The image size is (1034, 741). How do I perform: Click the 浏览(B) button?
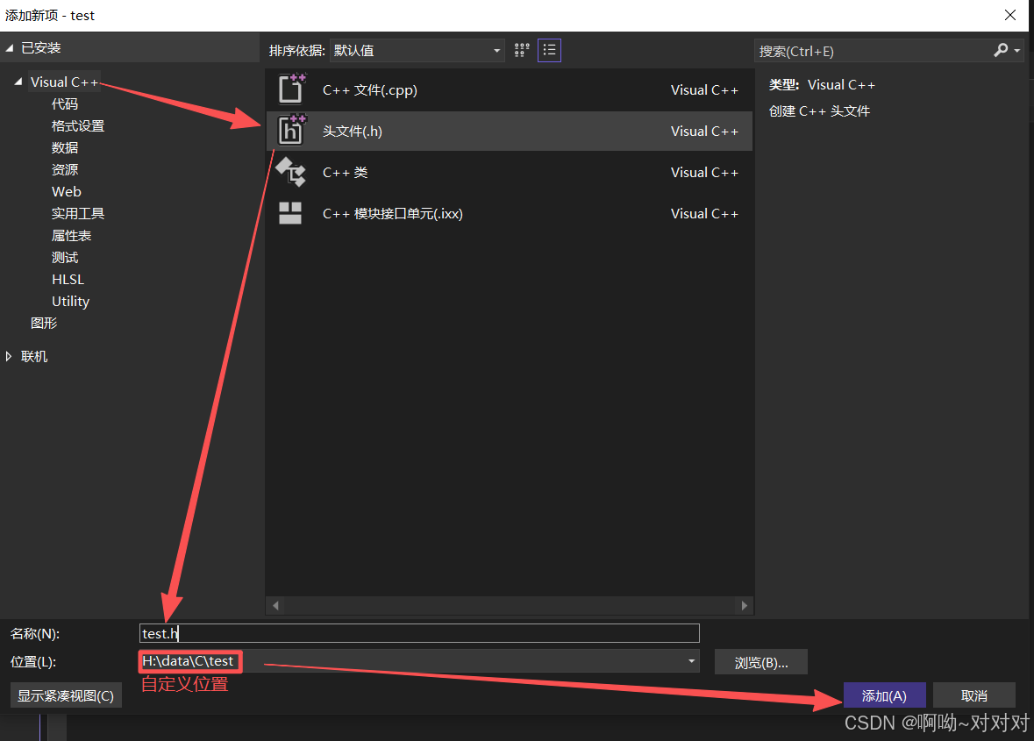pyautogui.click(x=760, y=661)
